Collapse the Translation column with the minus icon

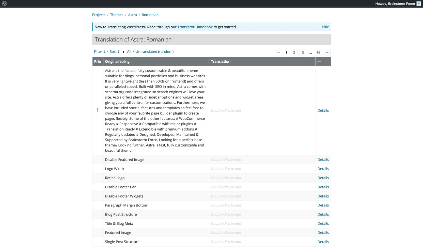319,61
